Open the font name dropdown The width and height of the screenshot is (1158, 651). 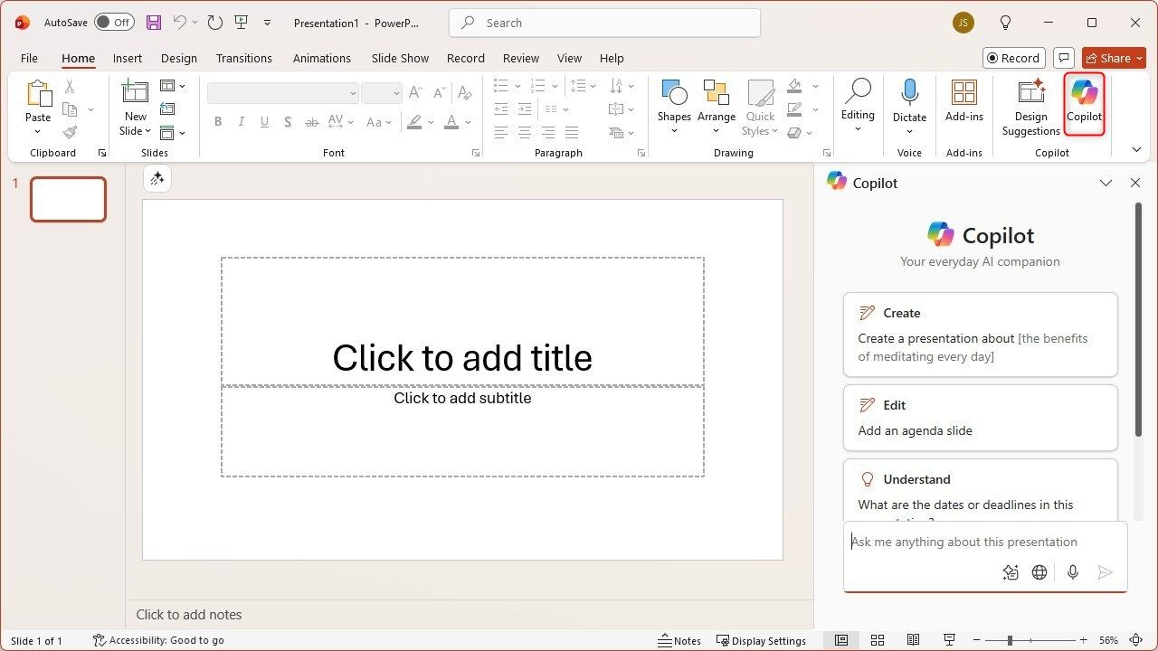coord(353,93)
